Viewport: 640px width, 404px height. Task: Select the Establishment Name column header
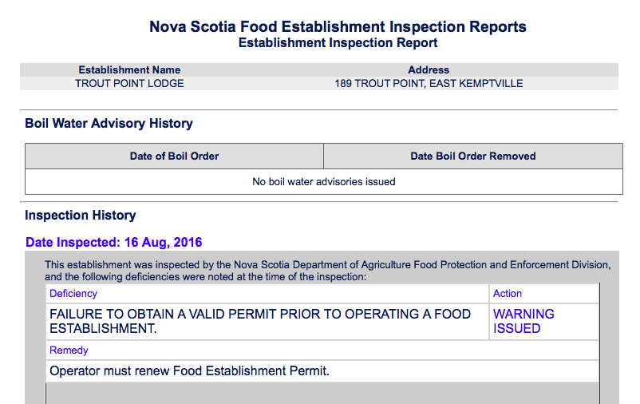(129, 70)
